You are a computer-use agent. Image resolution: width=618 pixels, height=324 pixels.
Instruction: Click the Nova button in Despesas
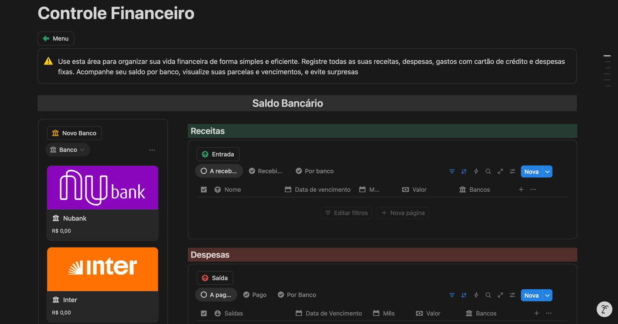(x=531, y=295)
